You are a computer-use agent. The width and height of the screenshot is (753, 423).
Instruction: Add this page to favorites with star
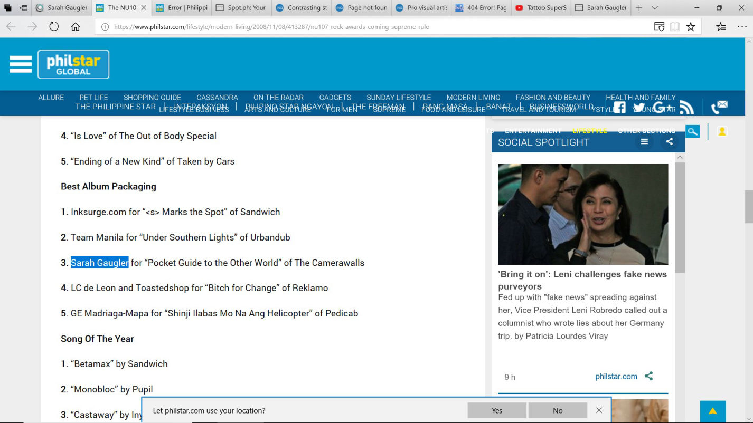[x=691, y=27]
